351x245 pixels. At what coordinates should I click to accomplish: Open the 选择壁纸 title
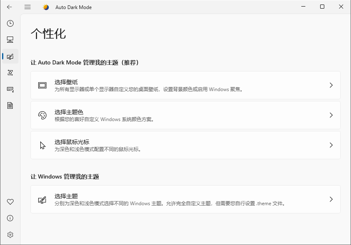[x=66, y=82]
